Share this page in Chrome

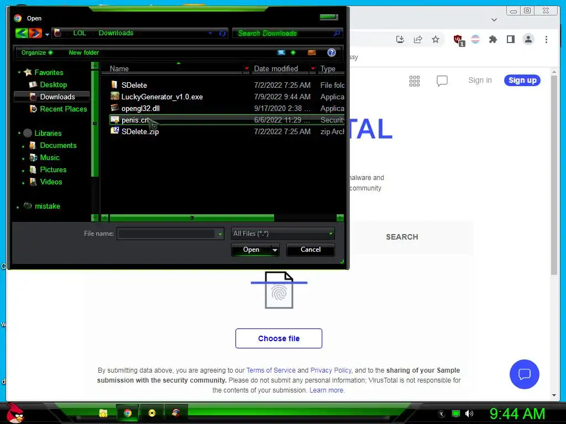[x=418, y=39]
